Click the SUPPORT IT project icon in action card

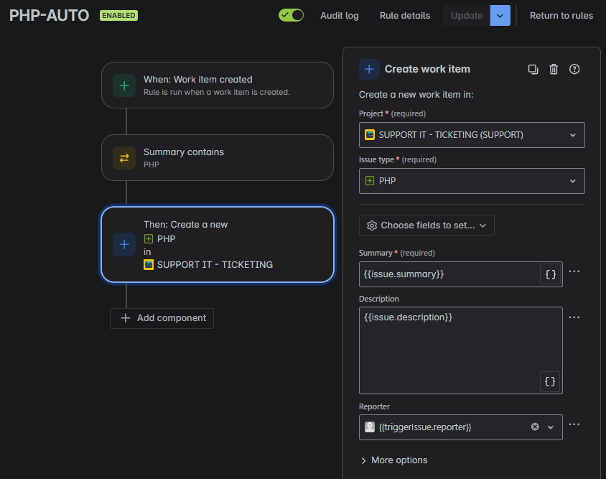[149, 264]
